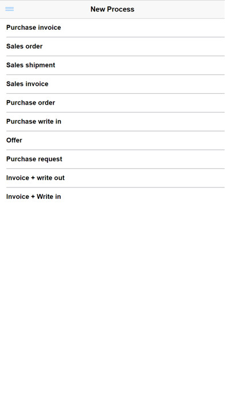
Task: Click the New Process header title
Action: (113, 9)
